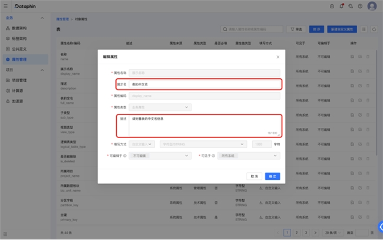Image resolution: width=383 pixels, height=240 pixels.
Task: Click the help question mark icon
Action: 359,6
